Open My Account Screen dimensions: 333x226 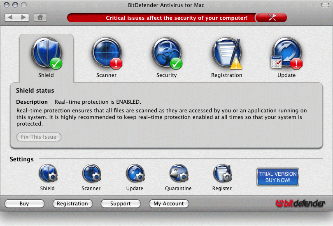tap(169, 203)
